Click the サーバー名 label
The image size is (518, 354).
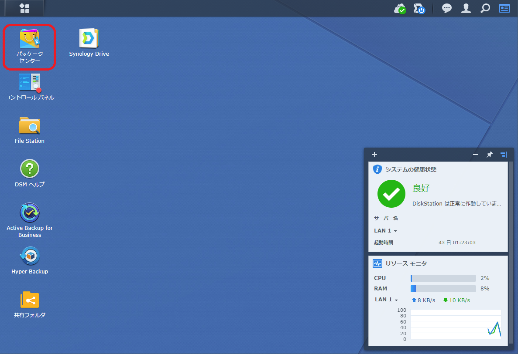coord(386,218)
